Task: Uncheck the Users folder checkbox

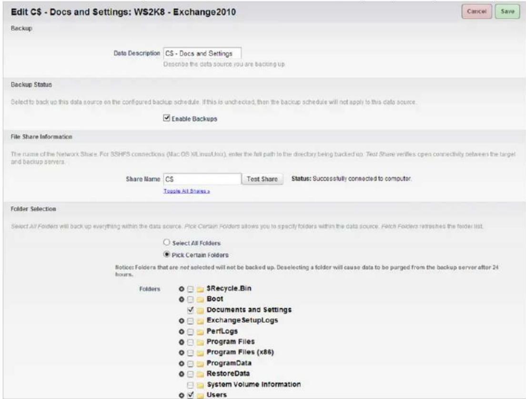Action: 190,395
